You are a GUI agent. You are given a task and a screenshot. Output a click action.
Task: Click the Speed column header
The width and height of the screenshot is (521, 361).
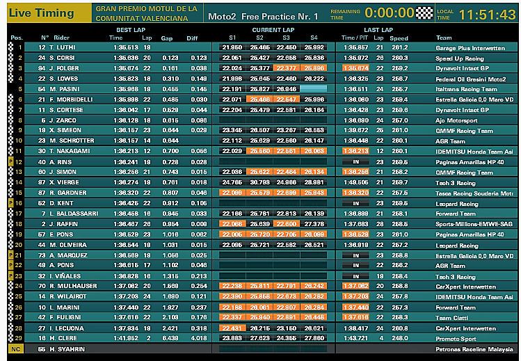(399, 38)
